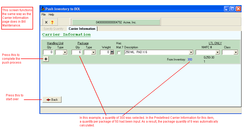The image size is (252, 133).
Task: Click the Back button
Action: pos(52,100)
